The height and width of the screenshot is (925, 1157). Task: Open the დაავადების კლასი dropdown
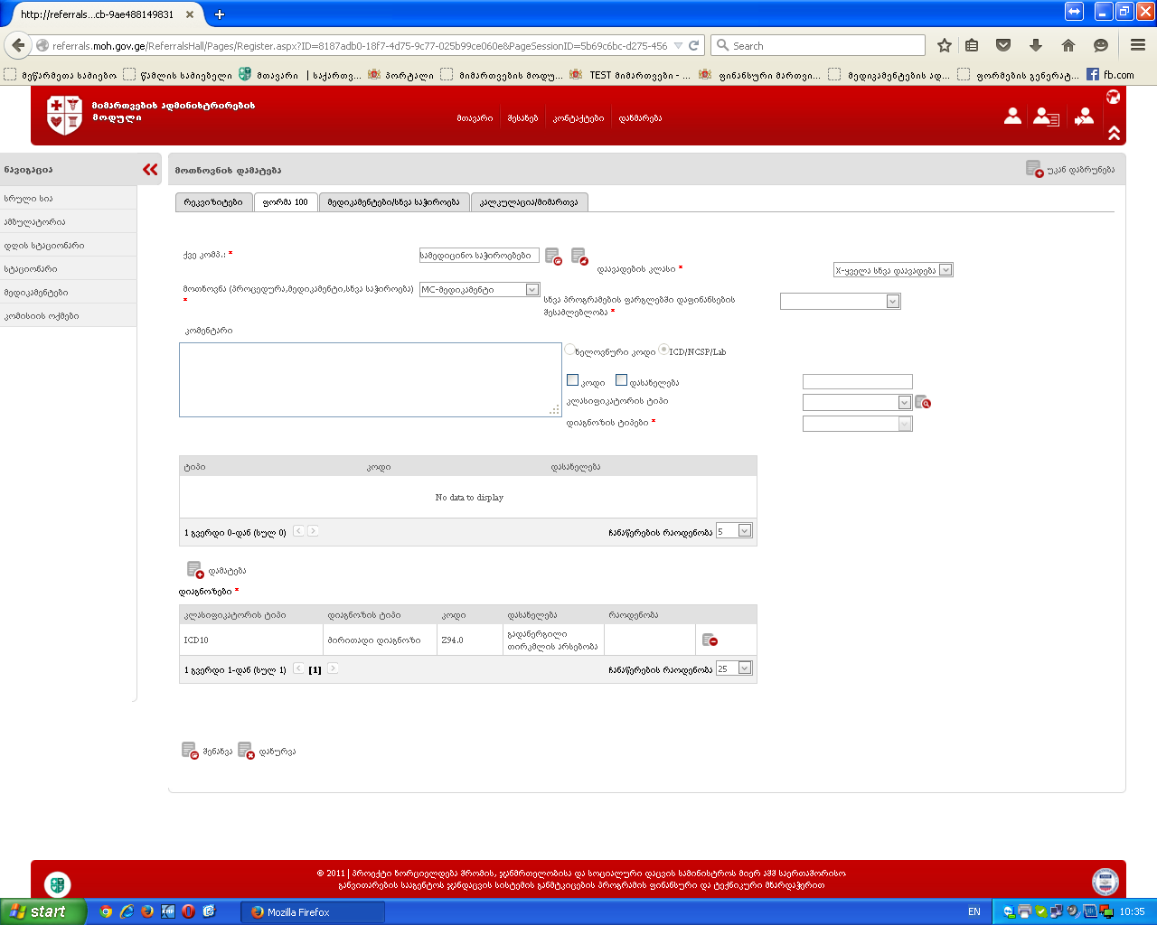945,270
